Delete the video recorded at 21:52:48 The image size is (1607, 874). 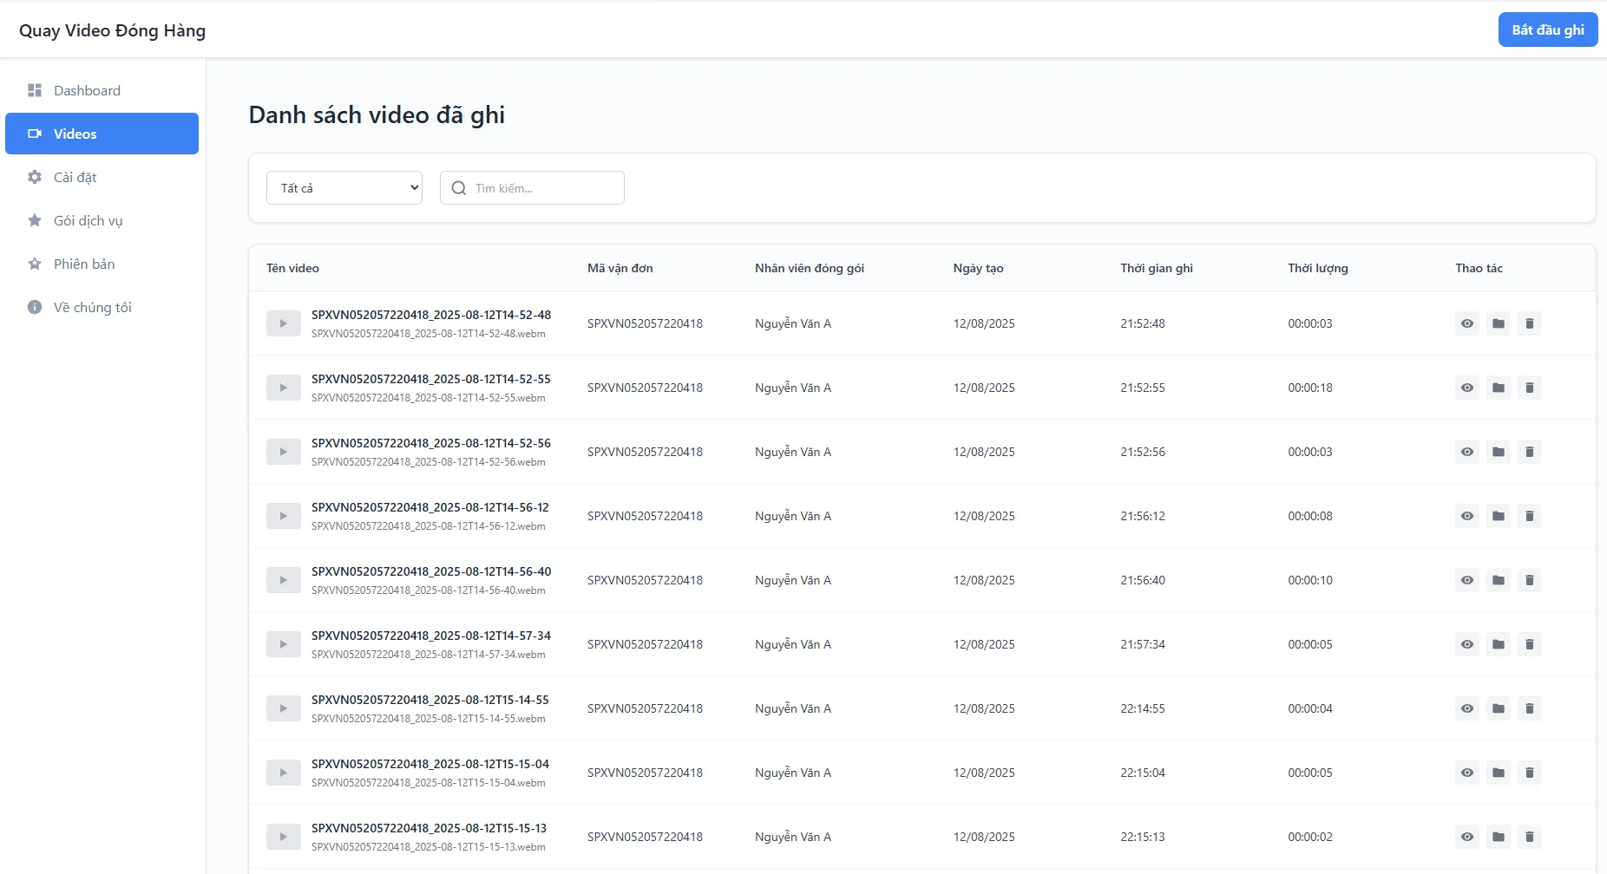(1530, 323)
